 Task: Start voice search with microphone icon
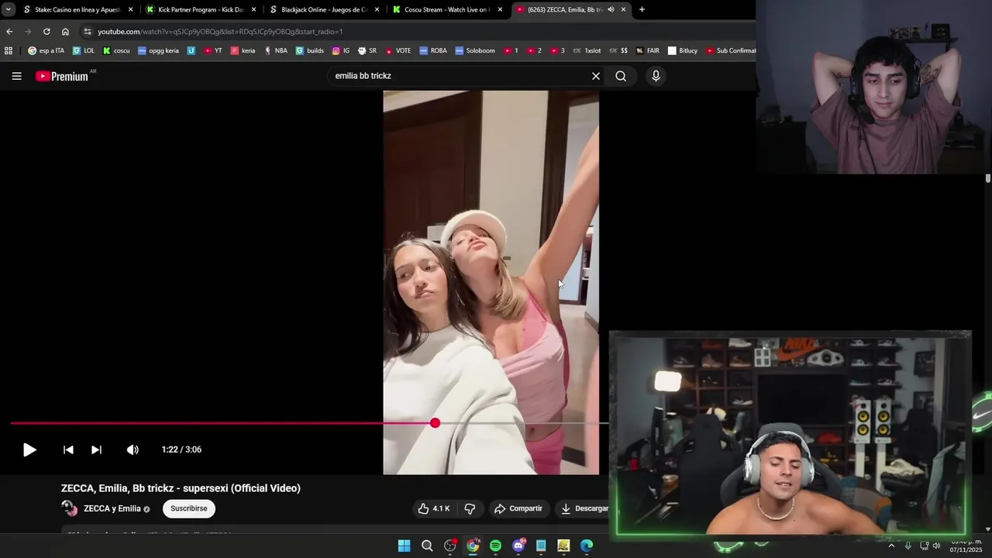(656, 76)
